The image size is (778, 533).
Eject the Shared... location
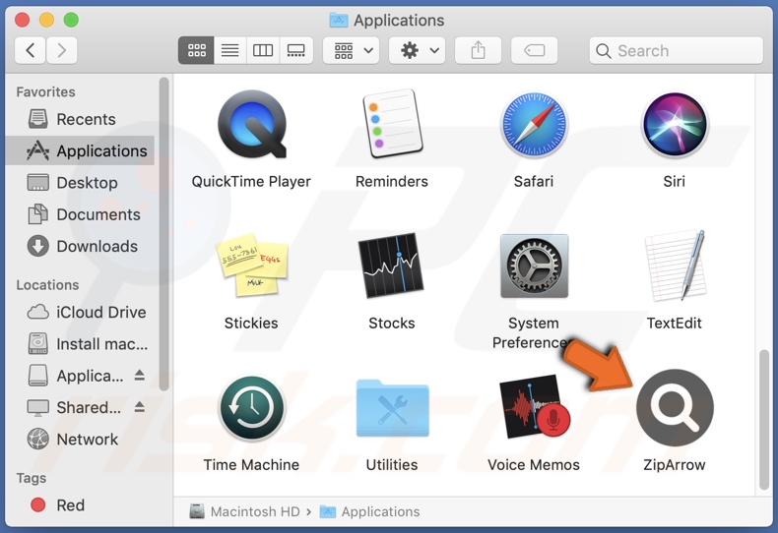pos(140,407)
